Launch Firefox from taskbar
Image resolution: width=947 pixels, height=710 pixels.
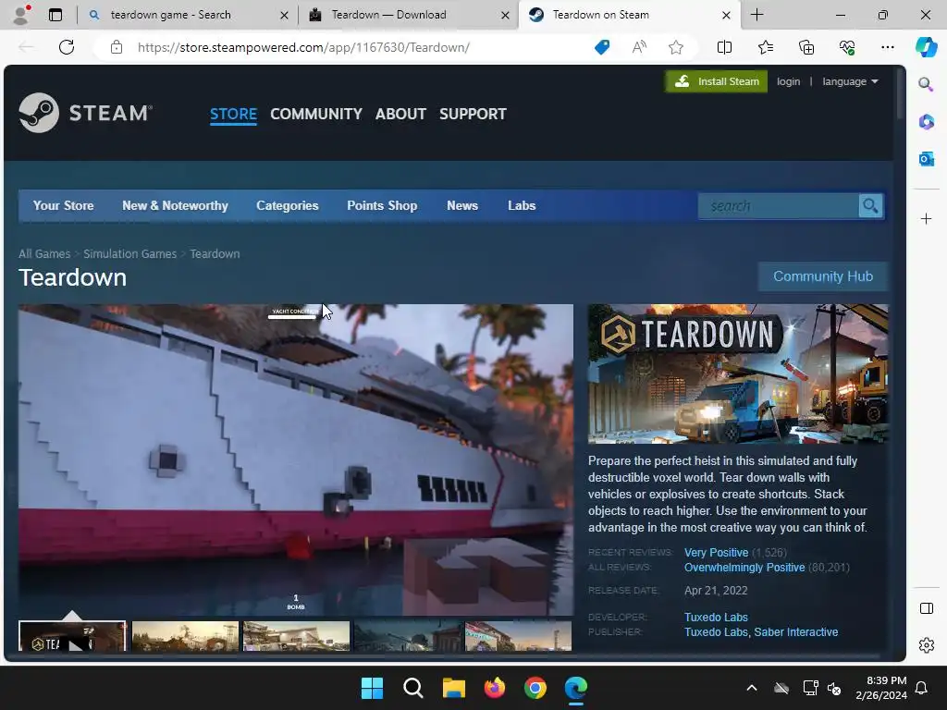[495, 688]
